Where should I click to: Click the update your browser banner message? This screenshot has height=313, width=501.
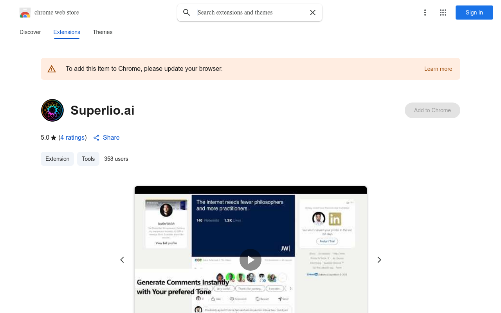coord(144,69)
